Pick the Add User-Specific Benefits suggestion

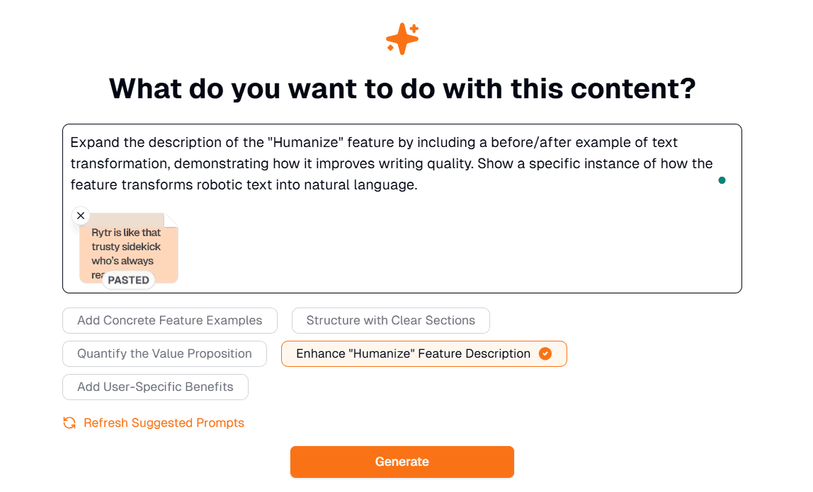(x=156, y=387)
